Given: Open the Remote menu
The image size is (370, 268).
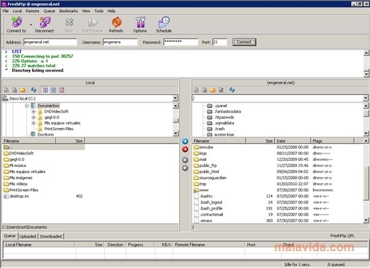Looking at the screenshot, I should pyautogui.click(x=32, y=11).
